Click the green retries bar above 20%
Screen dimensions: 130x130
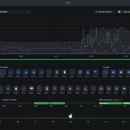(x=42, y=103)
